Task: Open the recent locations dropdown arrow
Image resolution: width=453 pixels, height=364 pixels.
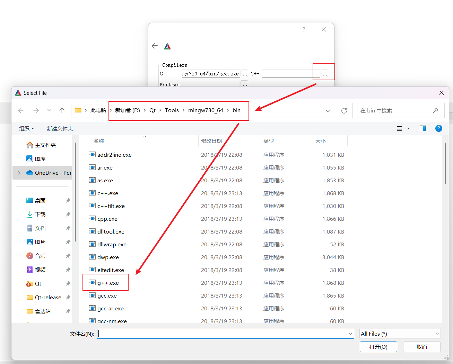Action: [49, 110]
